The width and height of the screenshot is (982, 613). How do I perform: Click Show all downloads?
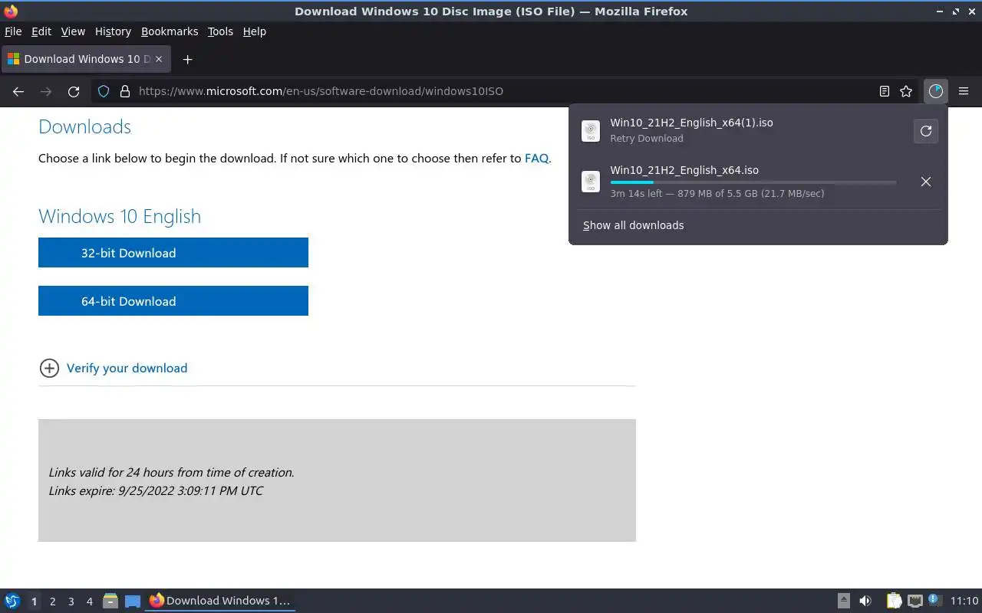(634, 225)
